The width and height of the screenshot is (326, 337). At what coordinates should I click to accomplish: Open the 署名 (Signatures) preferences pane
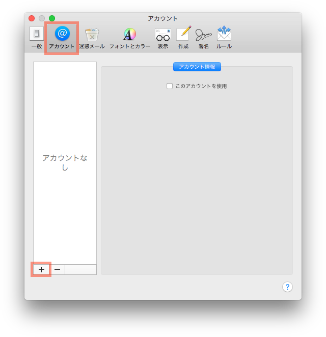tap(203, 38)
